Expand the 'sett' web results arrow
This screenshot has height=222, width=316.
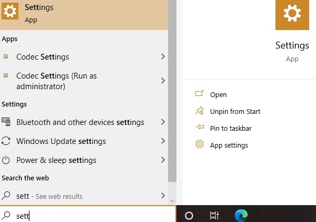click(x=163, y=196)
